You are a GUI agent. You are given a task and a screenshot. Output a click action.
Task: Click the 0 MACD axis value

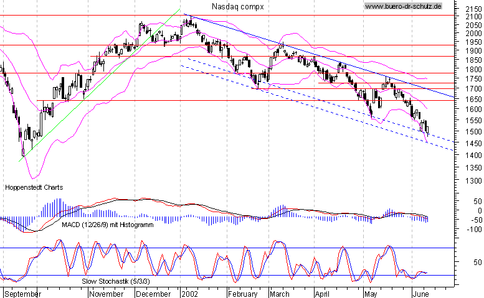point(480,211)
